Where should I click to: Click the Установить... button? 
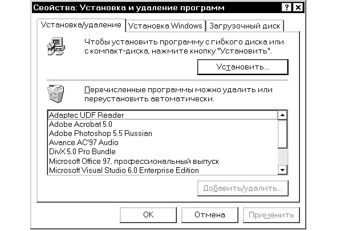click(x=243, y=67)
